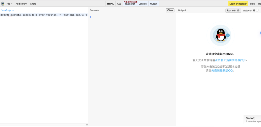Click the Console panel title

(94, 10)
